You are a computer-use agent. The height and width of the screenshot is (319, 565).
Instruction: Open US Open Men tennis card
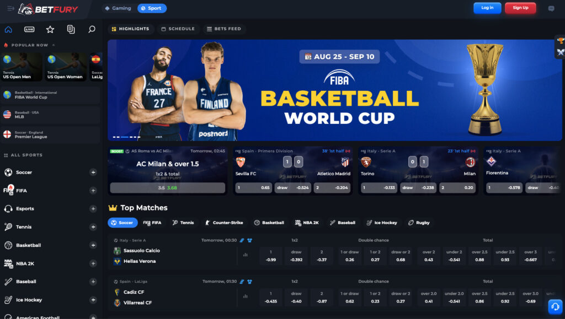22,67
